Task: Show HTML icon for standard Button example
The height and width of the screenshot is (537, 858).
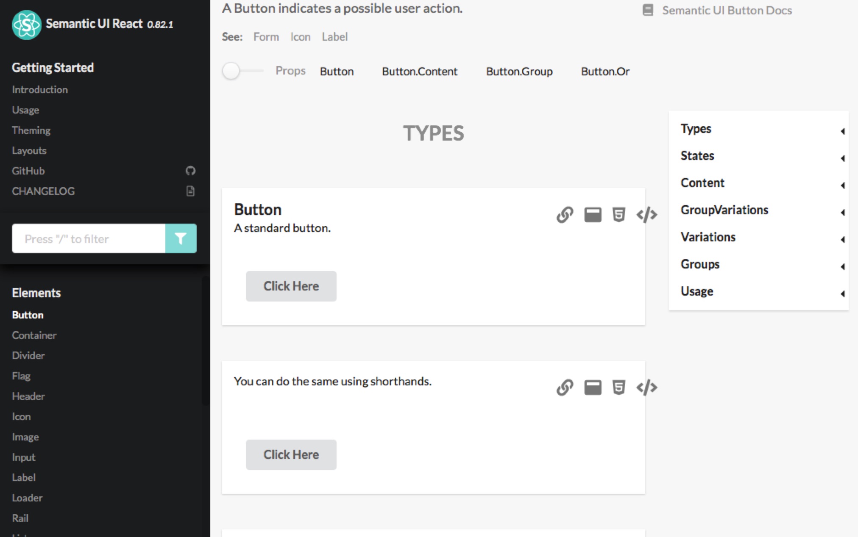Action: [x=618, y=215]
